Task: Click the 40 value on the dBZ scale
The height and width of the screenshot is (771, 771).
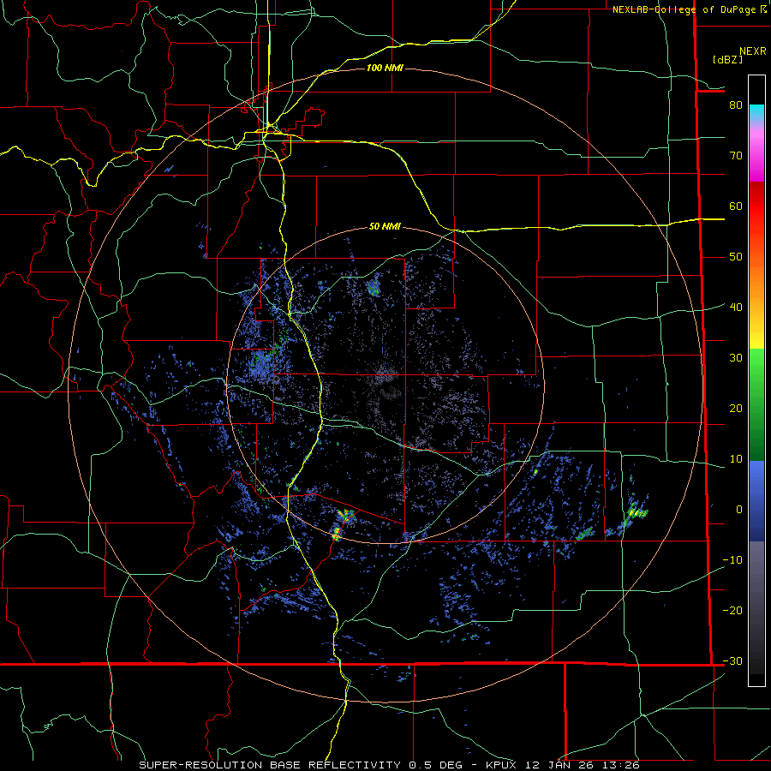Action: coord(736,308)
